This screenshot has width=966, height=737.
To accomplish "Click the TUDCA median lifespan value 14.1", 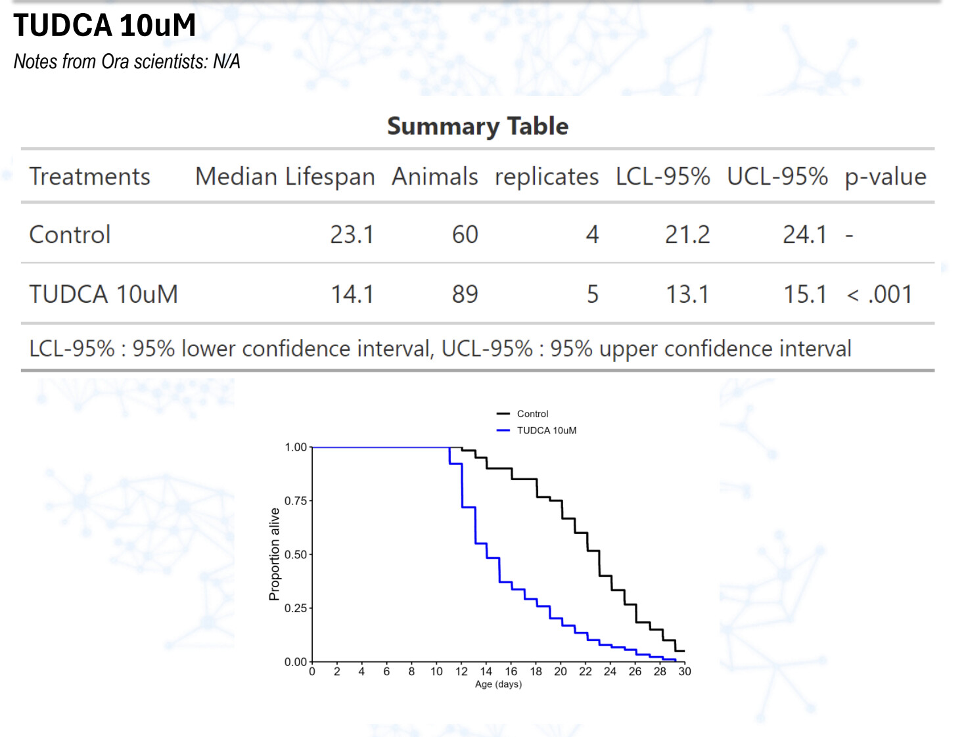I will 352,294.
